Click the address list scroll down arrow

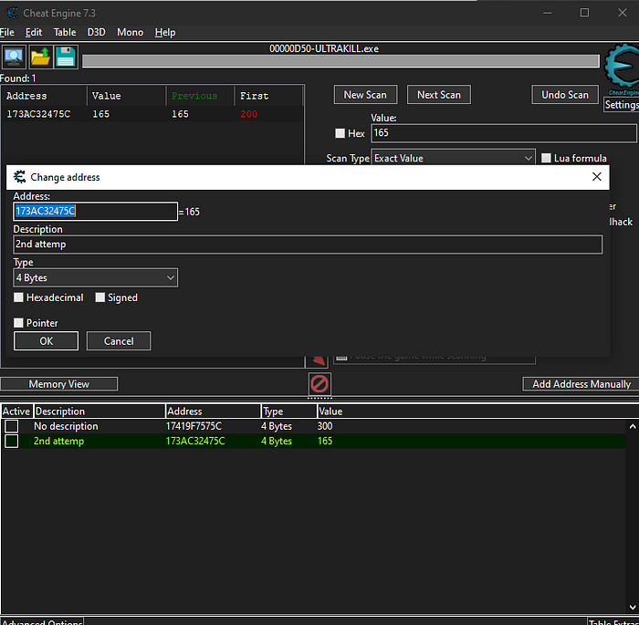(633, 607)
